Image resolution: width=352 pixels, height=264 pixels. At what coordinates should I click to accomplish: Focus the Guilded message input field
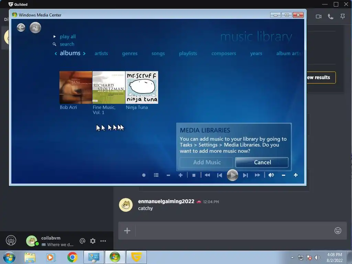point(233,231)
